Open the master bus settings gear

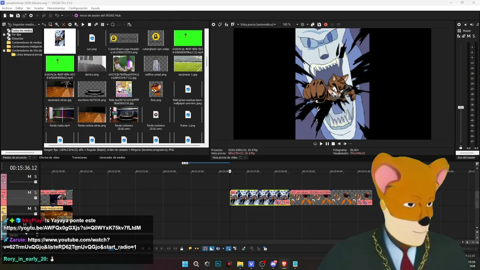459,24
